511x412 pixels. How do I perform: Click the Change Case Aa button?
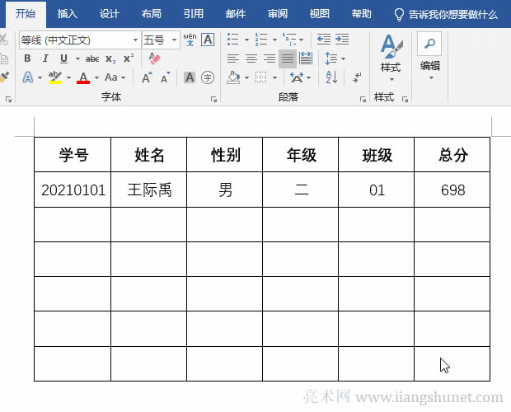pyautogui.click(x=111, y=77)
